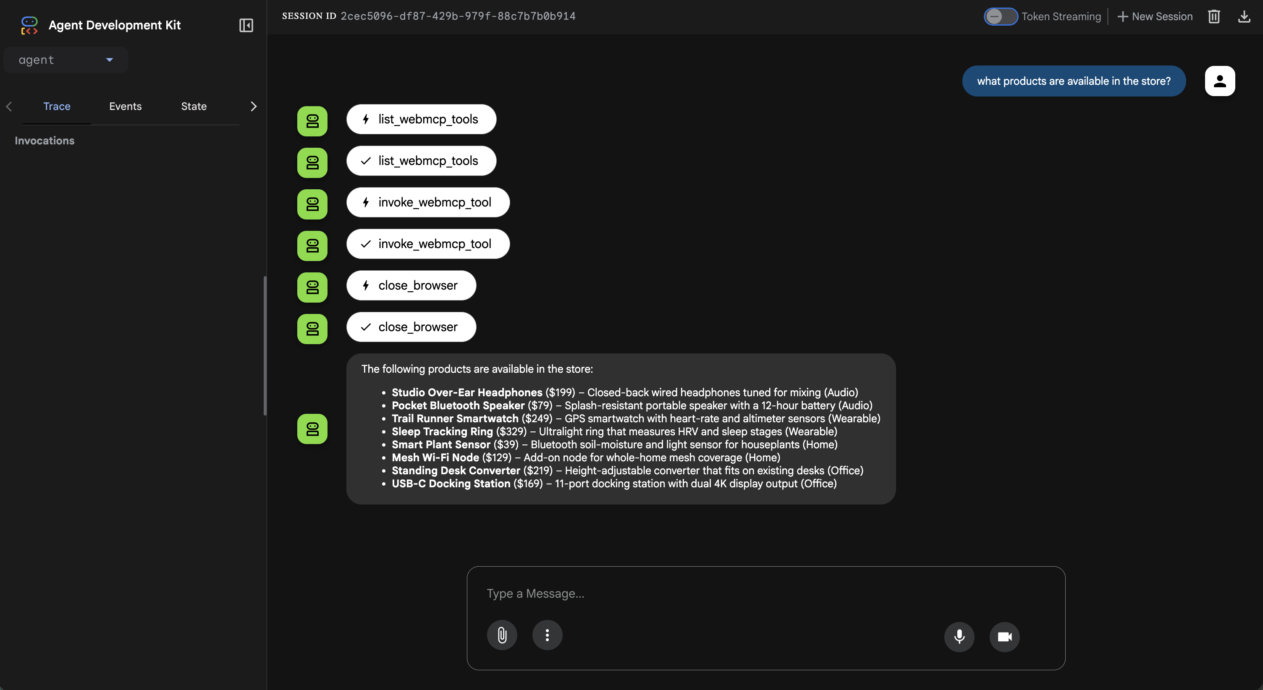The width and height of the screenshot is (1263, 690).
Task: Click the Agent Development Kit title text
Action: [x=115, y=25]
